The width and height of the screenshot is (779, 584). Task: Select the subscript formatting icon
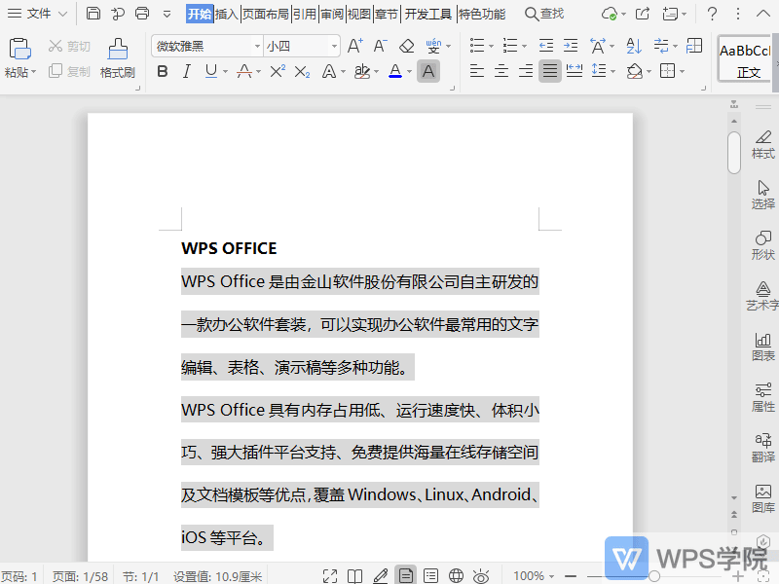tap(302, 71)
